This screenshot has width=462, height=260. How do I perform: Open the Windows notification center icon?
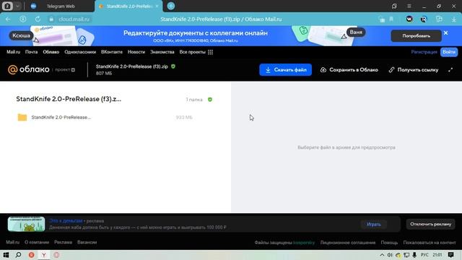(x=450, y=255)
